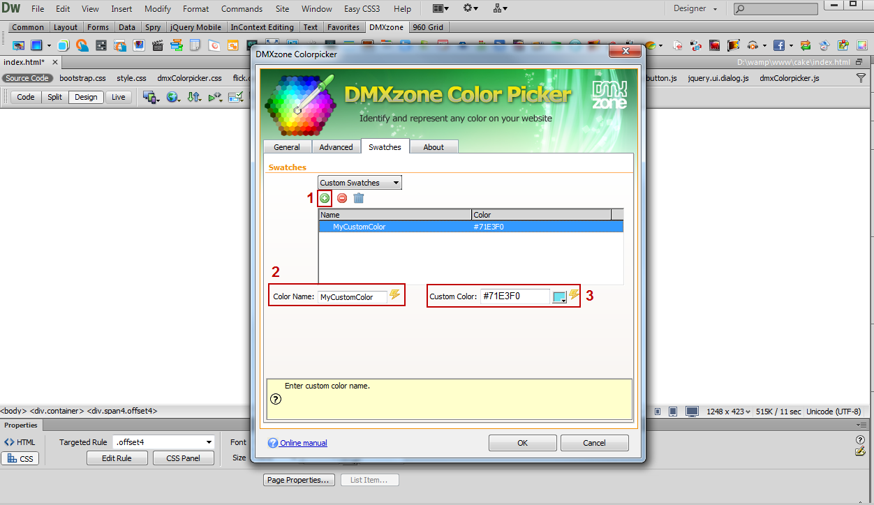Click the help question mark in the hint box
The image size is (874, 505).
pos(276,399)
